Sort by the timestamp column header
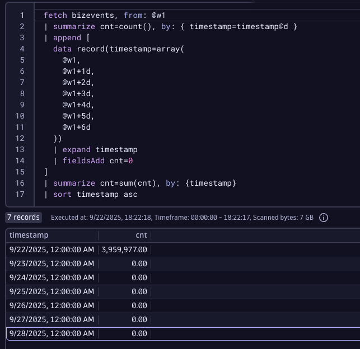 point(29,235)
